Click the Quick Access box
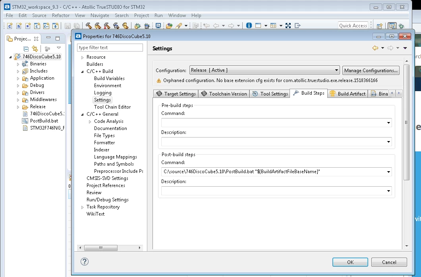The height and width of the screenshot is (277, 421). [353, 26]
